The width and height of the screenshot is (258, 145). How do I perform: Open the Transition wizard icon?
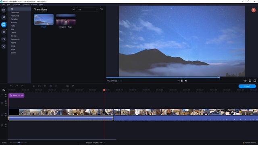67,86
